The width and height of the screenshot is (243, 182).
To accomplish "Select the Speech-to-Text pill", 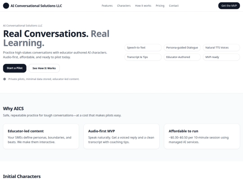I will 143,48.
